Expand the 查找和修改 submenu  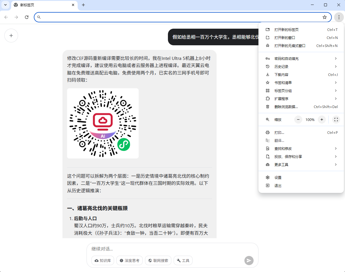[x=301, y=148]
